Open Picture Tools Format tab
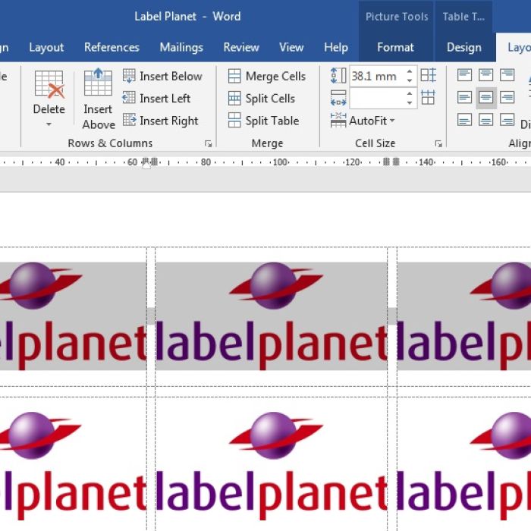Viewport: 531px width, 531px height. (x=395, y=47)
